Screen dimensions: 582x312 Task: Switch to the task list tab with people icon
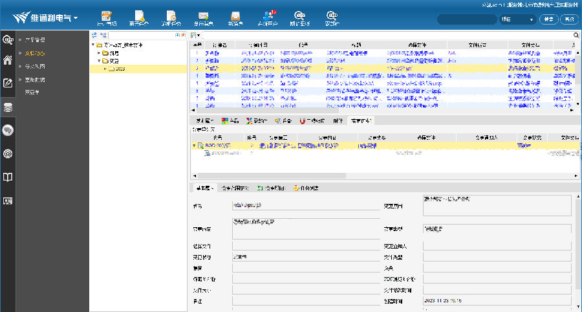coord(305,188)
